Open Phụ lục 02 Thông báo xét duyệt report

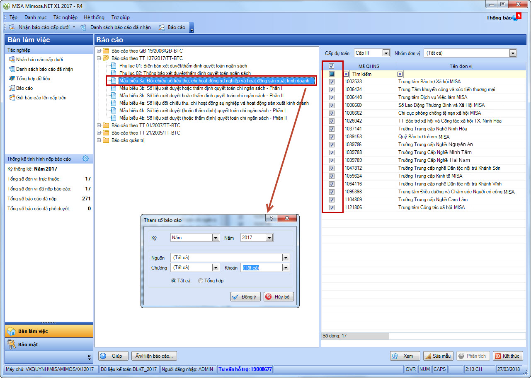(185, 73)
